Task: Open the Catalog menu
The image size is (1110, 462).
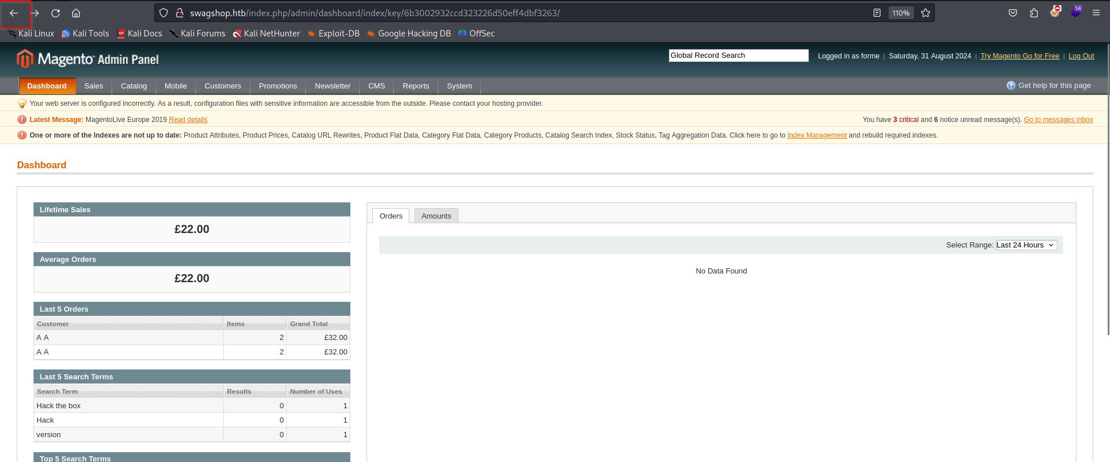Action: pyautogui.click(x=134, y=86)
